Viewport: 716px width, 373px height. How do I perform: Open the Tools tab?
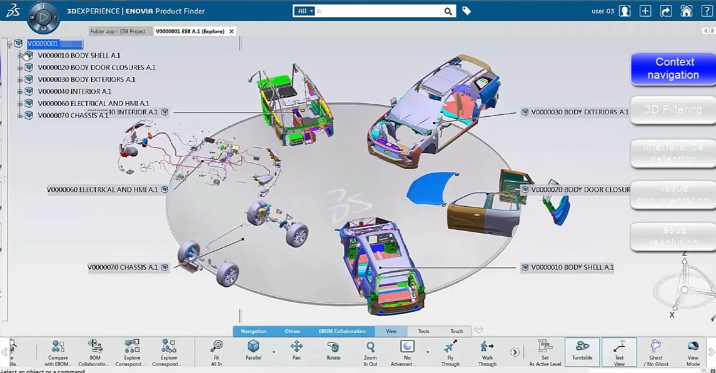pyautogui.click(x=424, y=332)
